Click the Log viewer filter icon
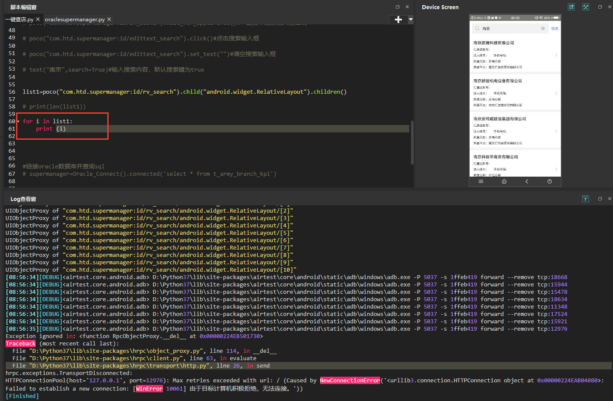This screenshot has height=401, width=613. point(586,199)
